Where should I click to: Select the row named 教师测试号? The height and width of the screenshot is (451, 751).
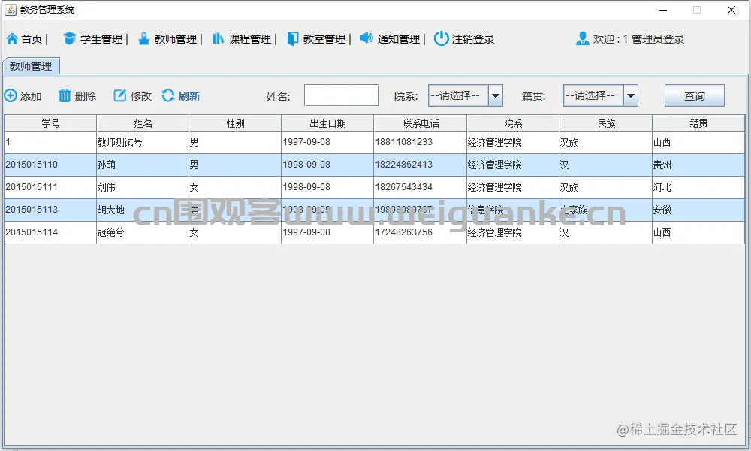tap(375, 142)
